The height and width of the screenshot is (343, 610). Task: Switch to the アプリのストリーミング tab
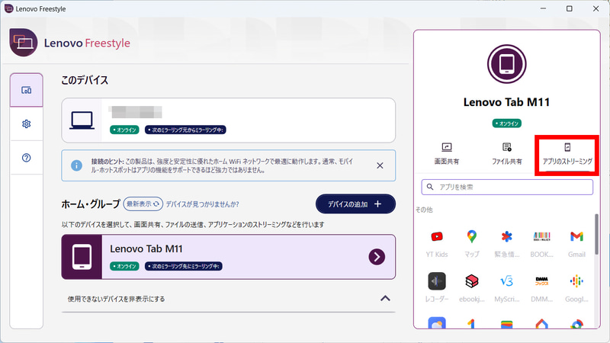pos(567,154)
